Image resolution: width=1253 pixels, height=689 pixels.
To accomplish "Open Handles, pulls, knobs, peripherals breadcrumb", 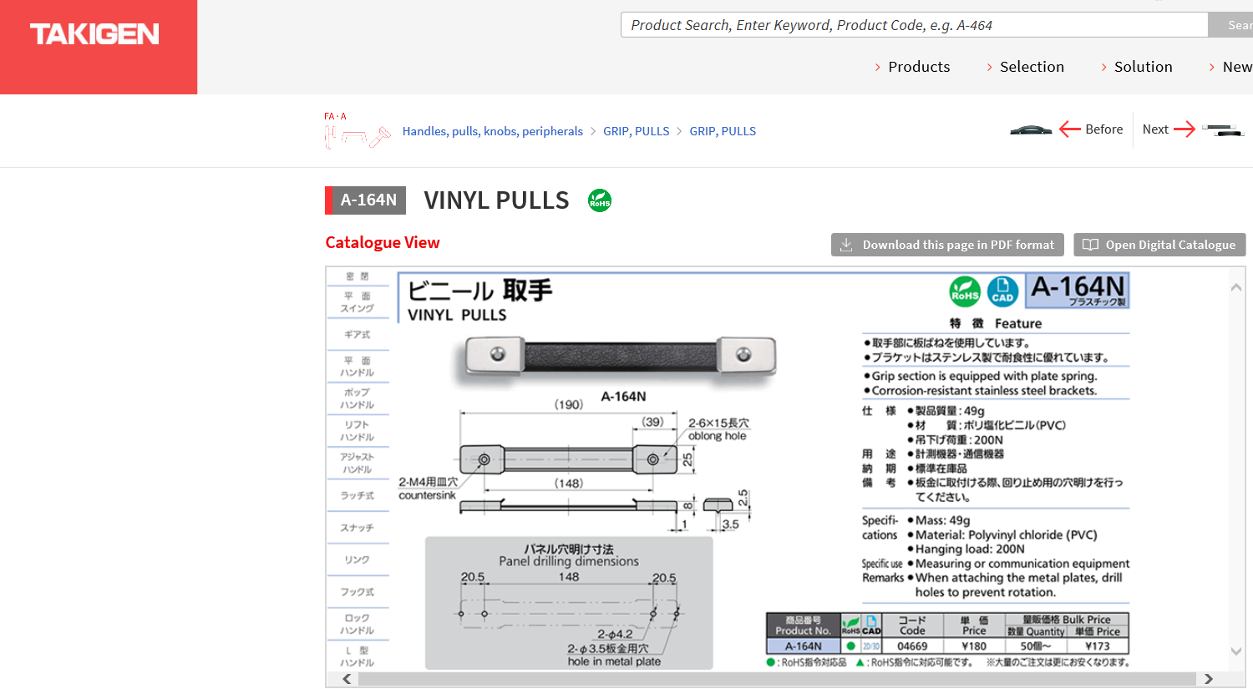I will pyautogui.click(x=493, y=131).
